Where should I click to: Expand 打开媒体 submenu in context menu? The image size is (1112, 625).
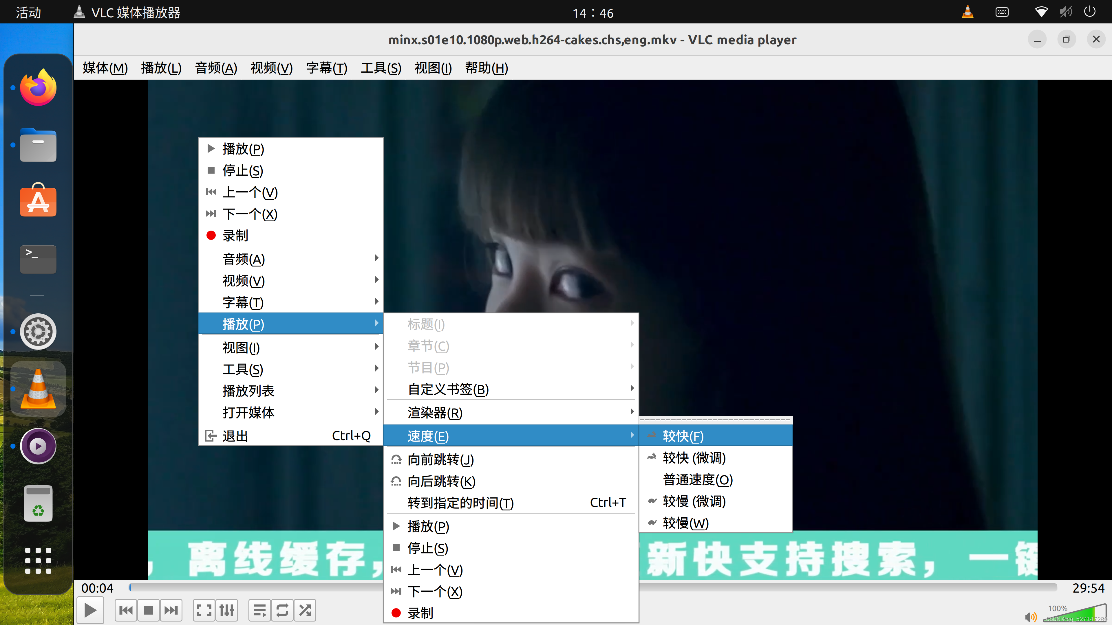click(x=291, y=412)
